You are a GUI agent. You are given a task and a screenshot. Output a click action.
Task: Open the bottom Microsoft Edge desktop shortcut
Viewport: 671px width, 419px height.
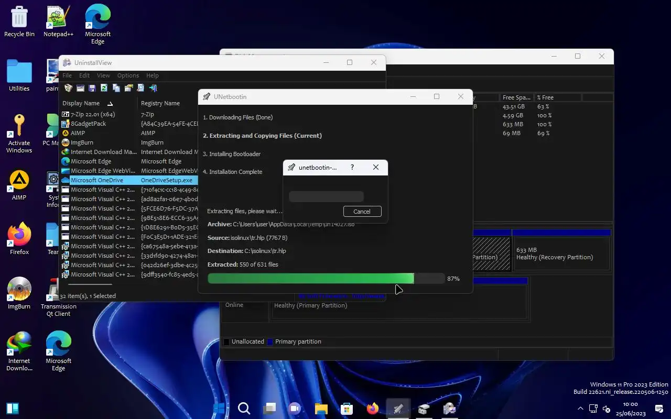[58, 352]
